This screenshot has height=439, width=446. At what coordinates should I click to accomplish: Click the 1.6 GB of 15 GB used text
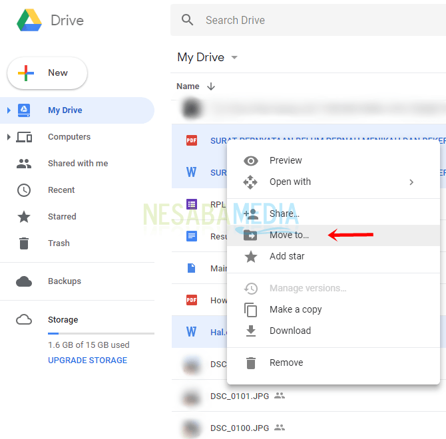click(x=89, y=345)
